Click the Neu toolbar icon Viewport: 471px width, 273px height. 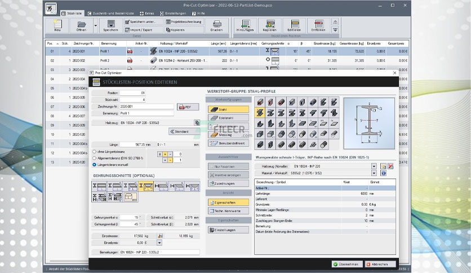pos(57,25)
